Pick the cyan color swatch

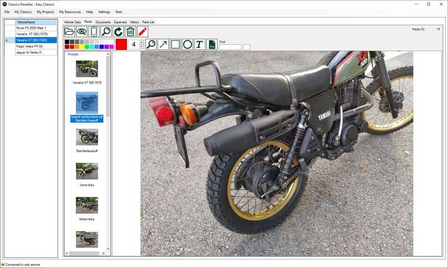tap(92, 47)
